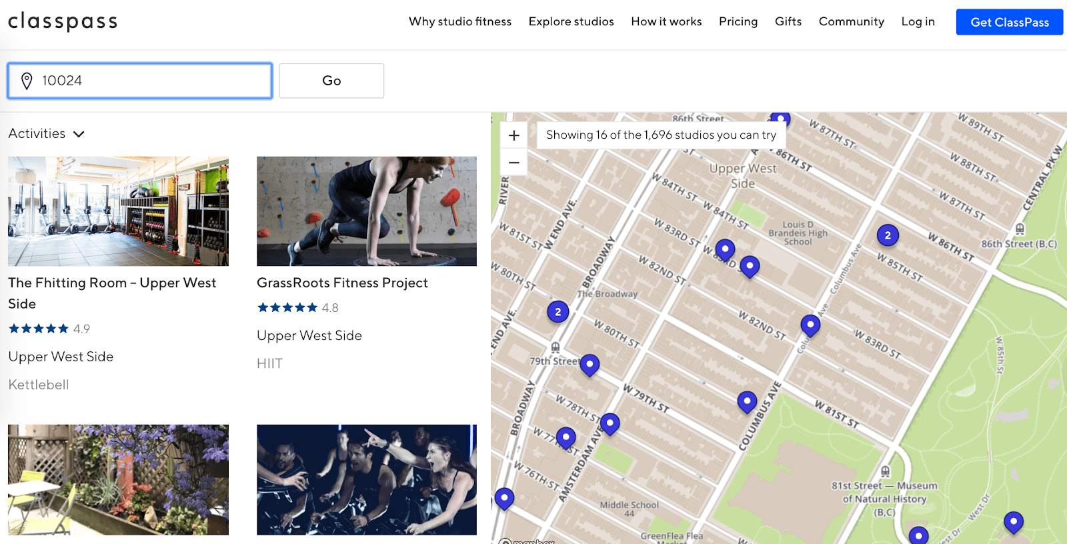Open the Gifts page
Viewport: 1067px width, 544px height.
(x=788, y=21)
